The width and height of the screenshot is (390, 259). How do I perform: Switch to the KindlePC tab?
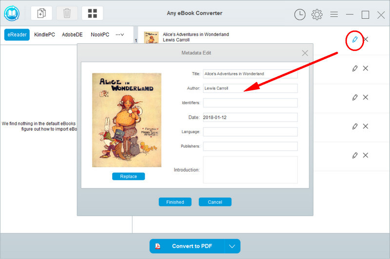(x=44, y=35)
